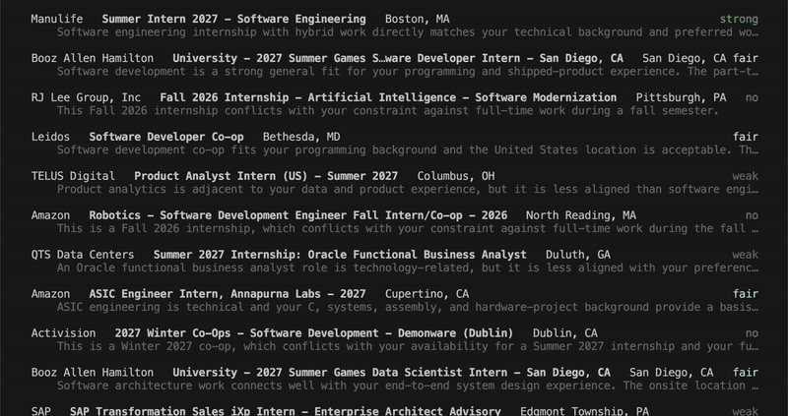Select description starting 'Software architecture work connects'
Image resolution: width=788 pixels, height=416 pixels.
[408, 386]
